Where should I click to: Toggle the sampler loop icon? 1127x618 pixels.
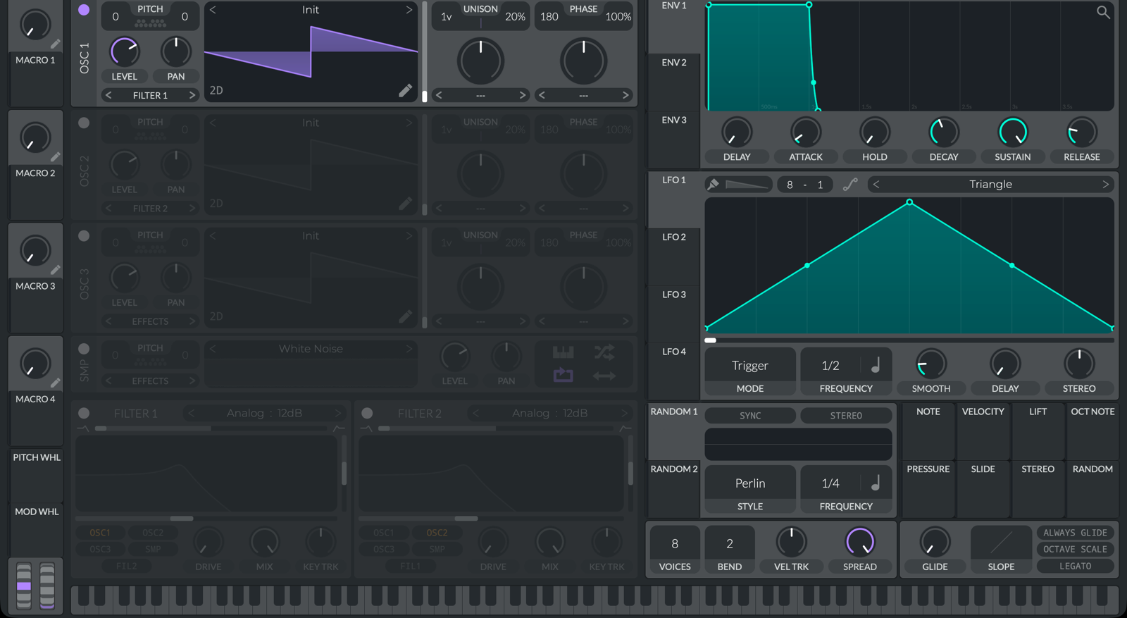coord(563,375)
